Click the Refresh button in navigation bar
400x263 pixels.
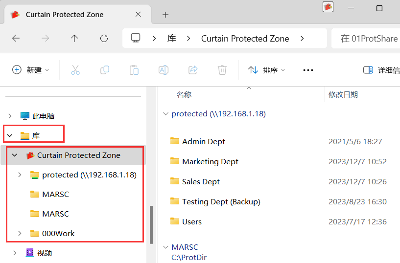coord(104,39)
